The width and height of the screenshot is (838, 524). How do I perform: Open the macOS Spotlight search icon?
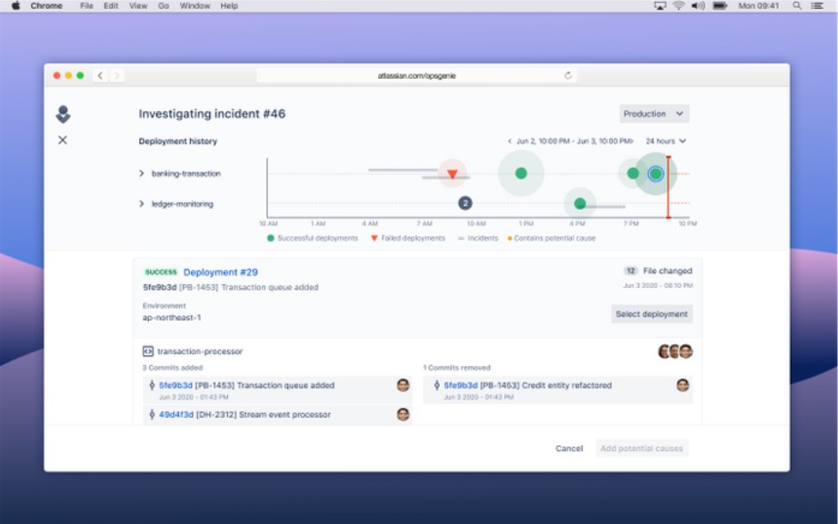click(x=797, y=5)
